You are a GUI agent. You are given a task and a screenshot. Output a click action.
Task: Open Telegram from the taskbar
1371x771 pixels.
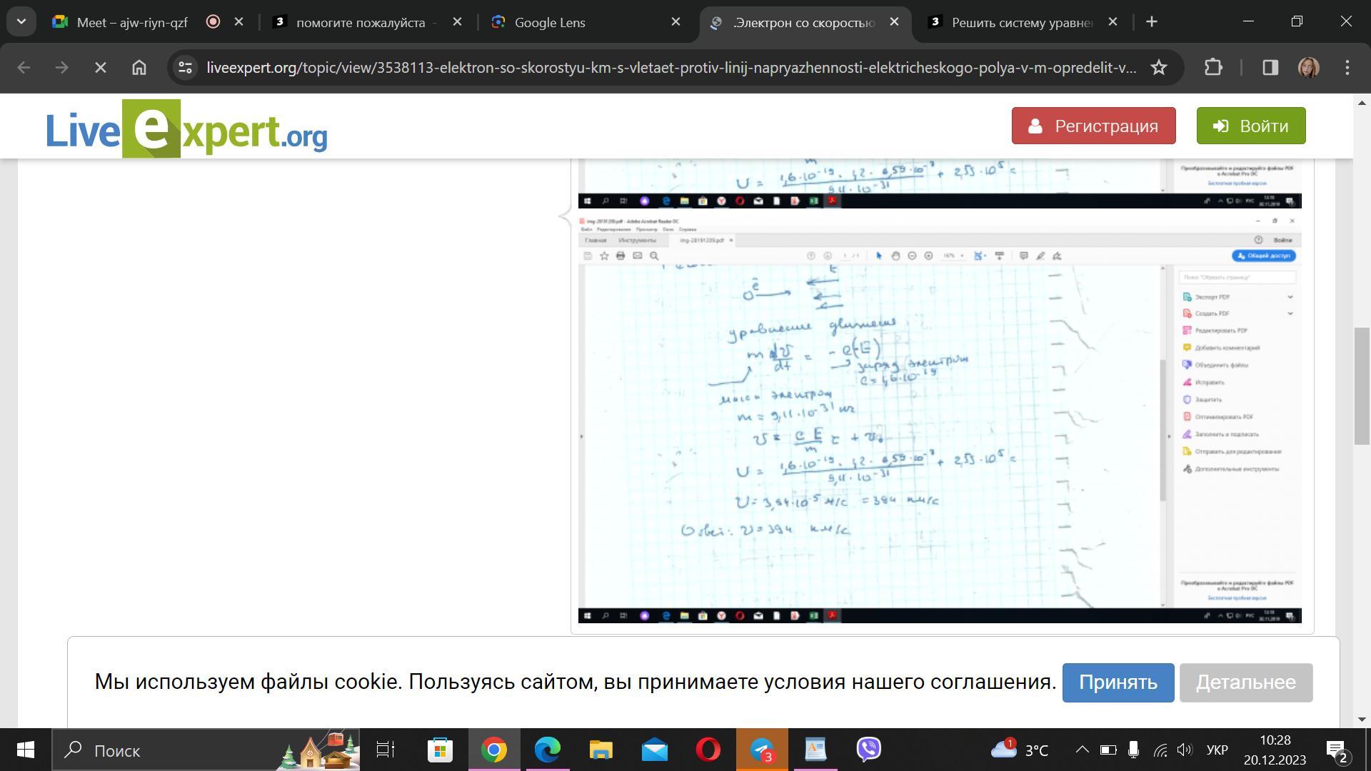(762, 750)
